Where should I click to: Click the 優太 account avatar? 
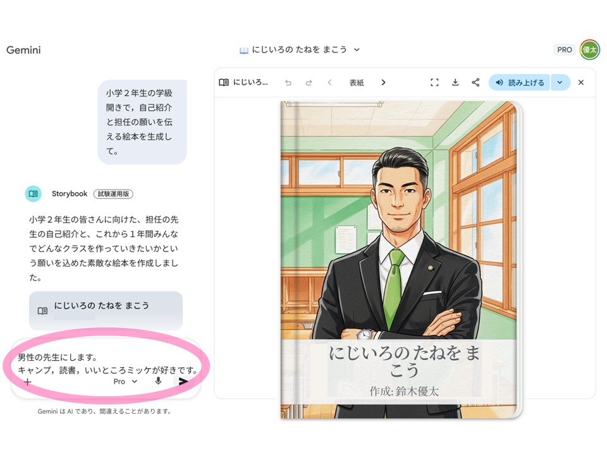tap(589, 49)
